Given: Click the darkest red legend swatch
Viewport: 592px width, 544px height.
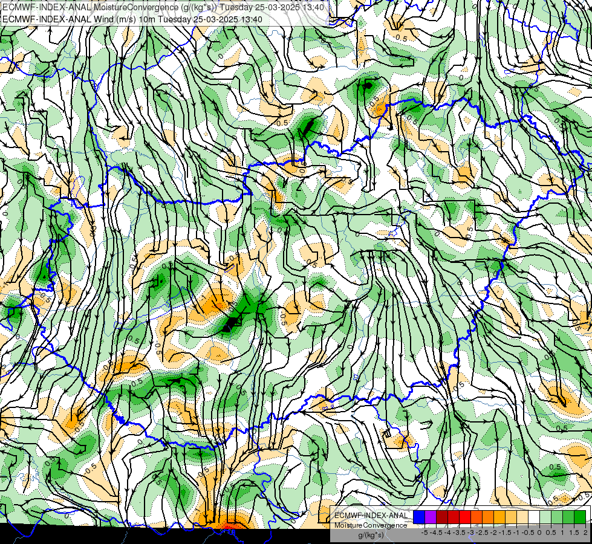Looking at the screenshot, I should 442,517.
